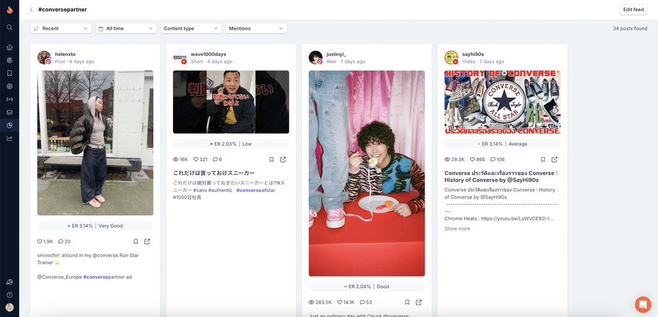The height and width of the screenshot is (317, 658).
Task: Open History of Converse video thumbnail
Action: click(502, 102)
